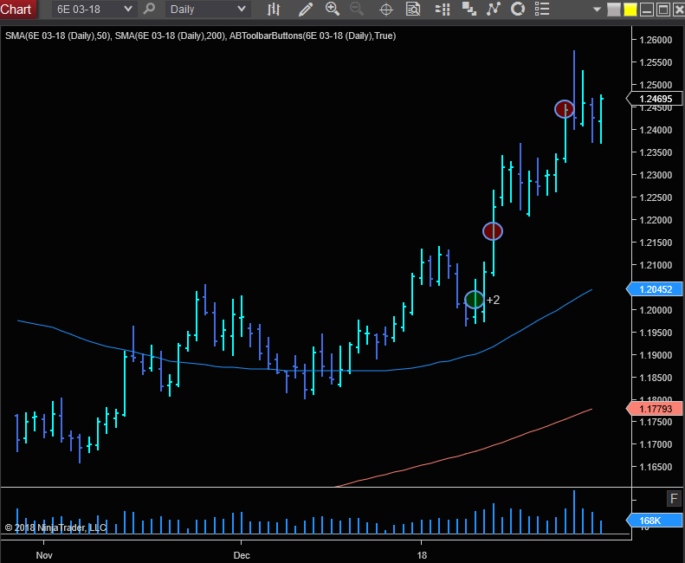The image size is (685, 563).
Task: Click the zoom out magnifier icon
Action: point(357,9)
